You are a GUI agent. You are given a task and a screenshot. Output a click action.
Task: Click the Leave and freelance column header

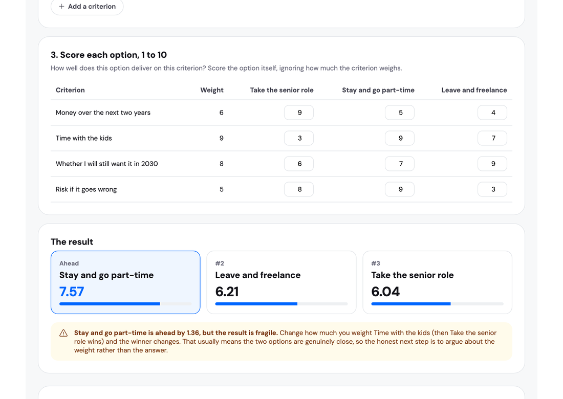click(x=474, y=90)
